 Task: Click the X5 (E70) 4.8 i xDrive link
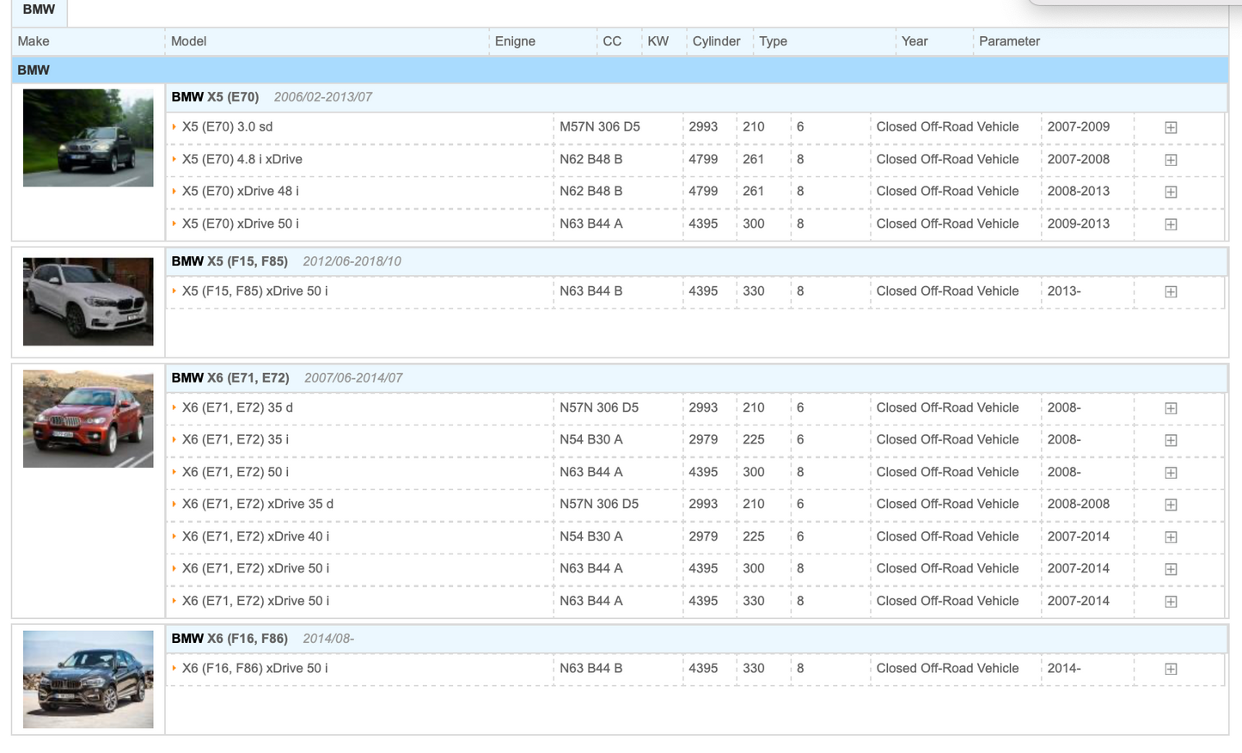(242, 159)
